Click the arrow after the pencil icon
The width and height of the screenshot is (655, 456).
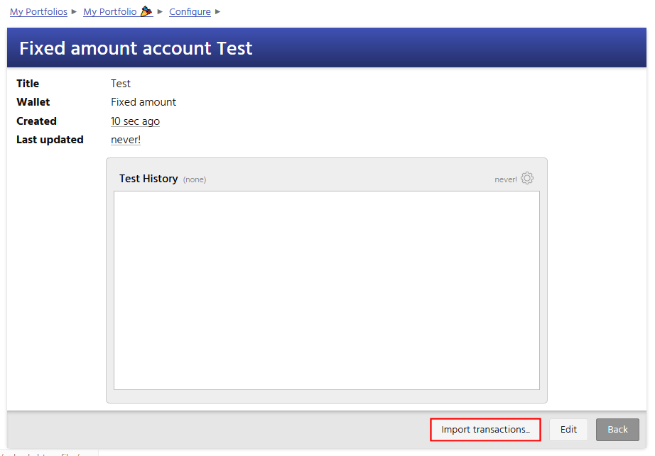pyautogui.click(x=161, y=11)
